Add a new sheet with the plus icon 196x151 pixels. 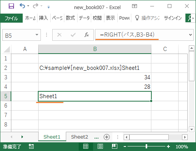click(x=107, y=137)
